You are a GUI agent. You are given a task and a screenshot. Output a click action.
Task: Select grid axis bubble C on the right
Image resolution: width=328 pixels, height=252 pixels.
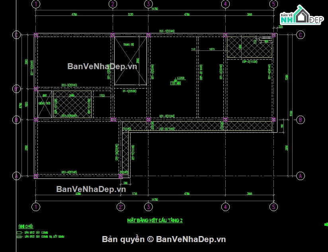click(x=301, y=35)
